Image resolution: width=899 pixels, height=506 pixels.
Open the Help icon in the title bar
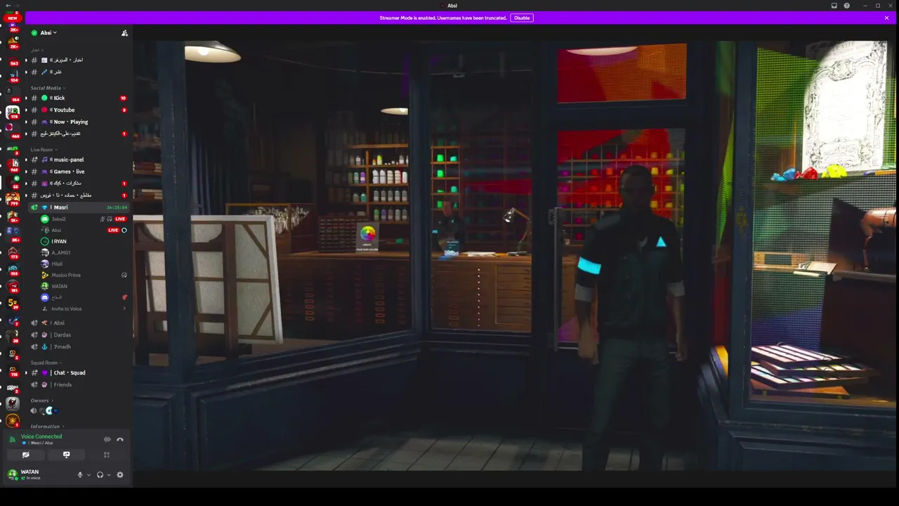coord(846,6)
